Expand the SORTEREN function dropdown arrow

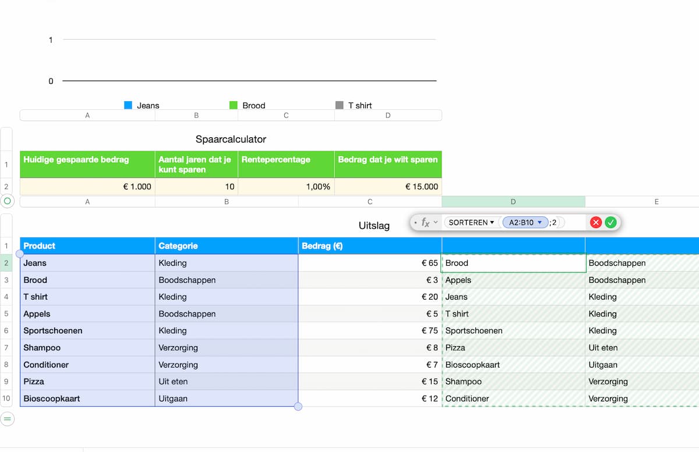[x=492, y=222]
